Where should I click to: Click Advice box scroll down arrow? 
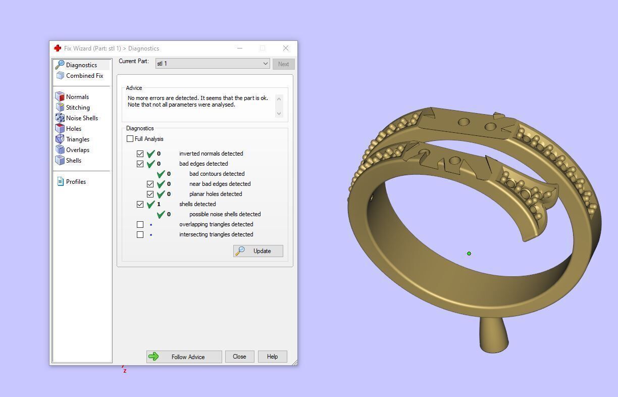[x=279, y=114]
